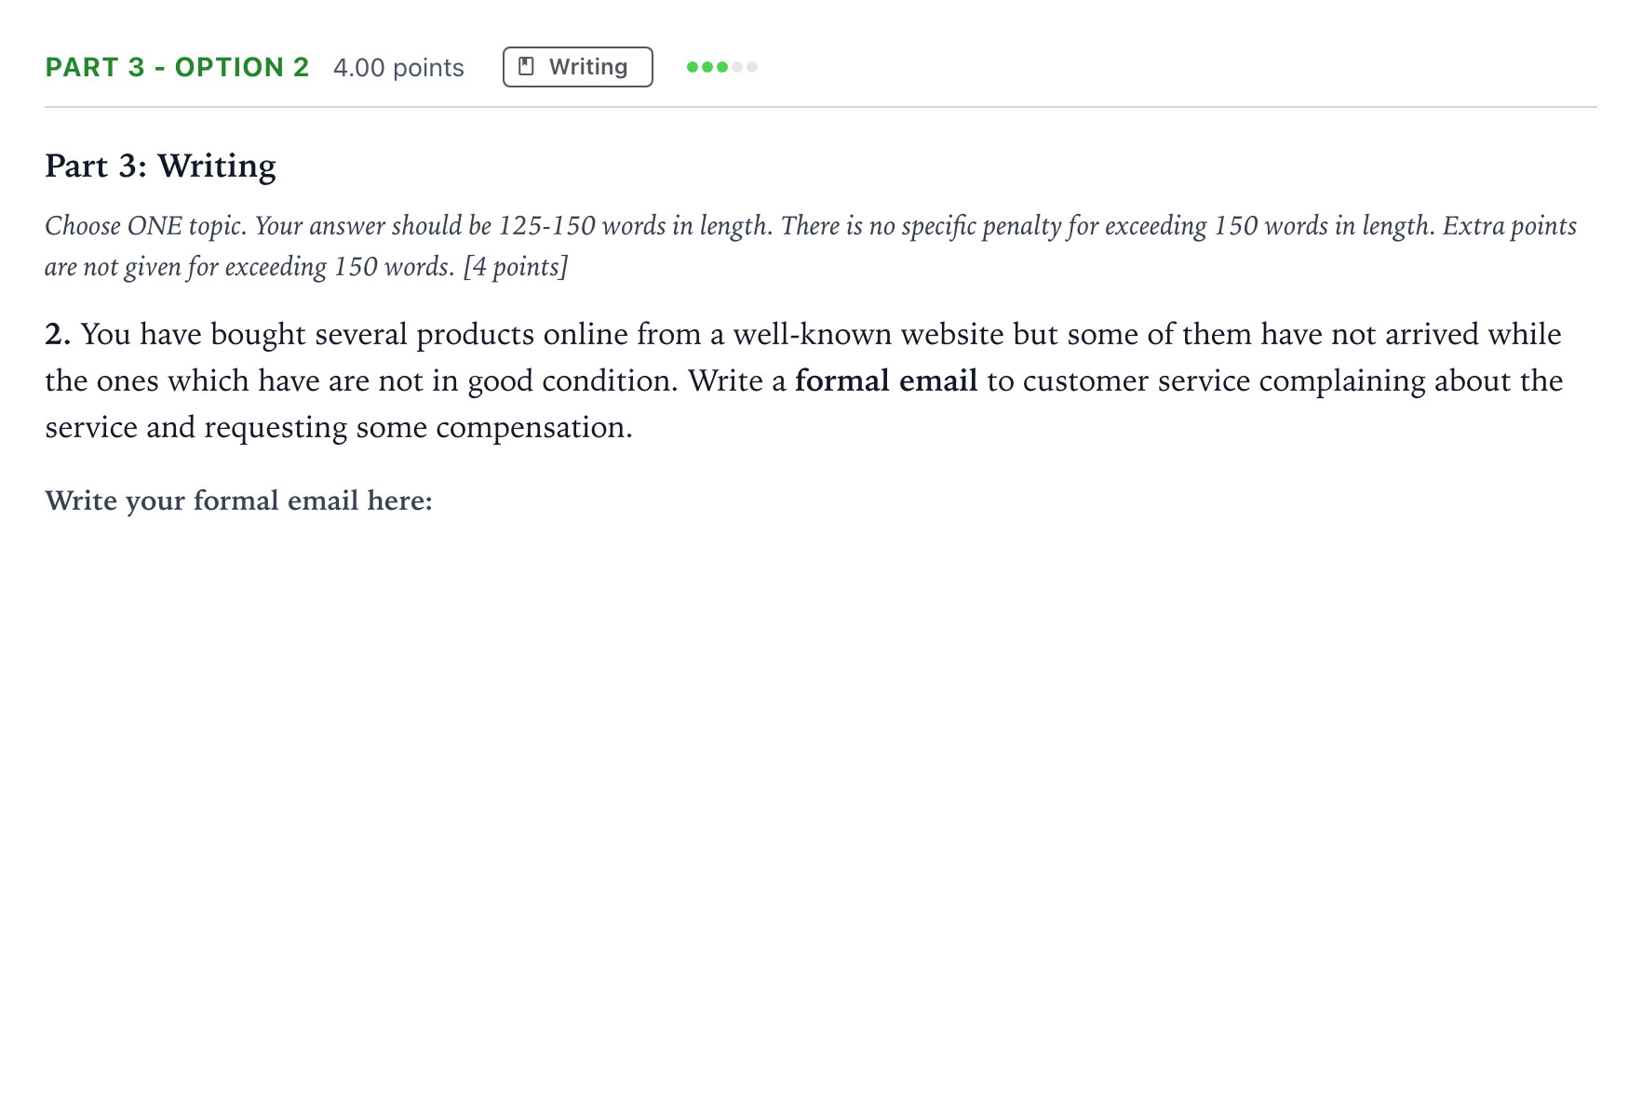Click the Write your formal email here label

[238, 500]
